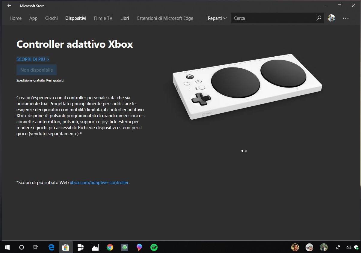The height and width of the screenshot is (253, 361).
Task: Open the Windows Start menu
Action: 7,247
